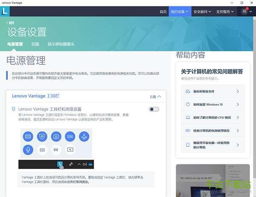The width and height of the screenshot is (256, 197).
Task: Open the 支持服务 dropdown menu
Action: tap(225, 12)
